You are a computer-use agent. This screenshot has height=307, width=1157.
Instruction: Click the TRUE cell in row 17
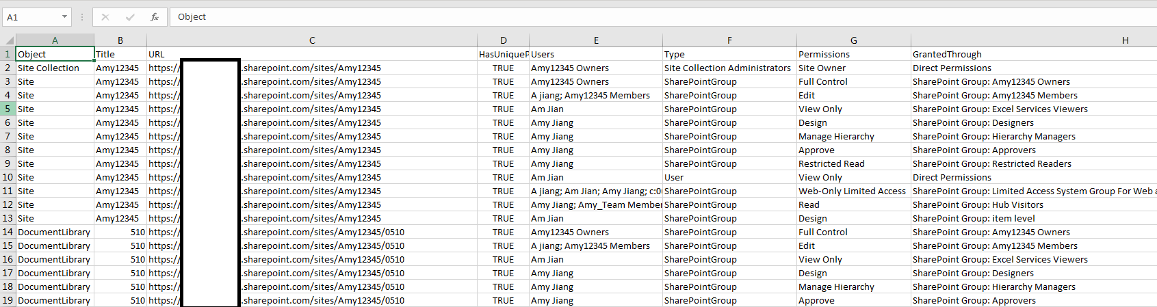point(504,273)
